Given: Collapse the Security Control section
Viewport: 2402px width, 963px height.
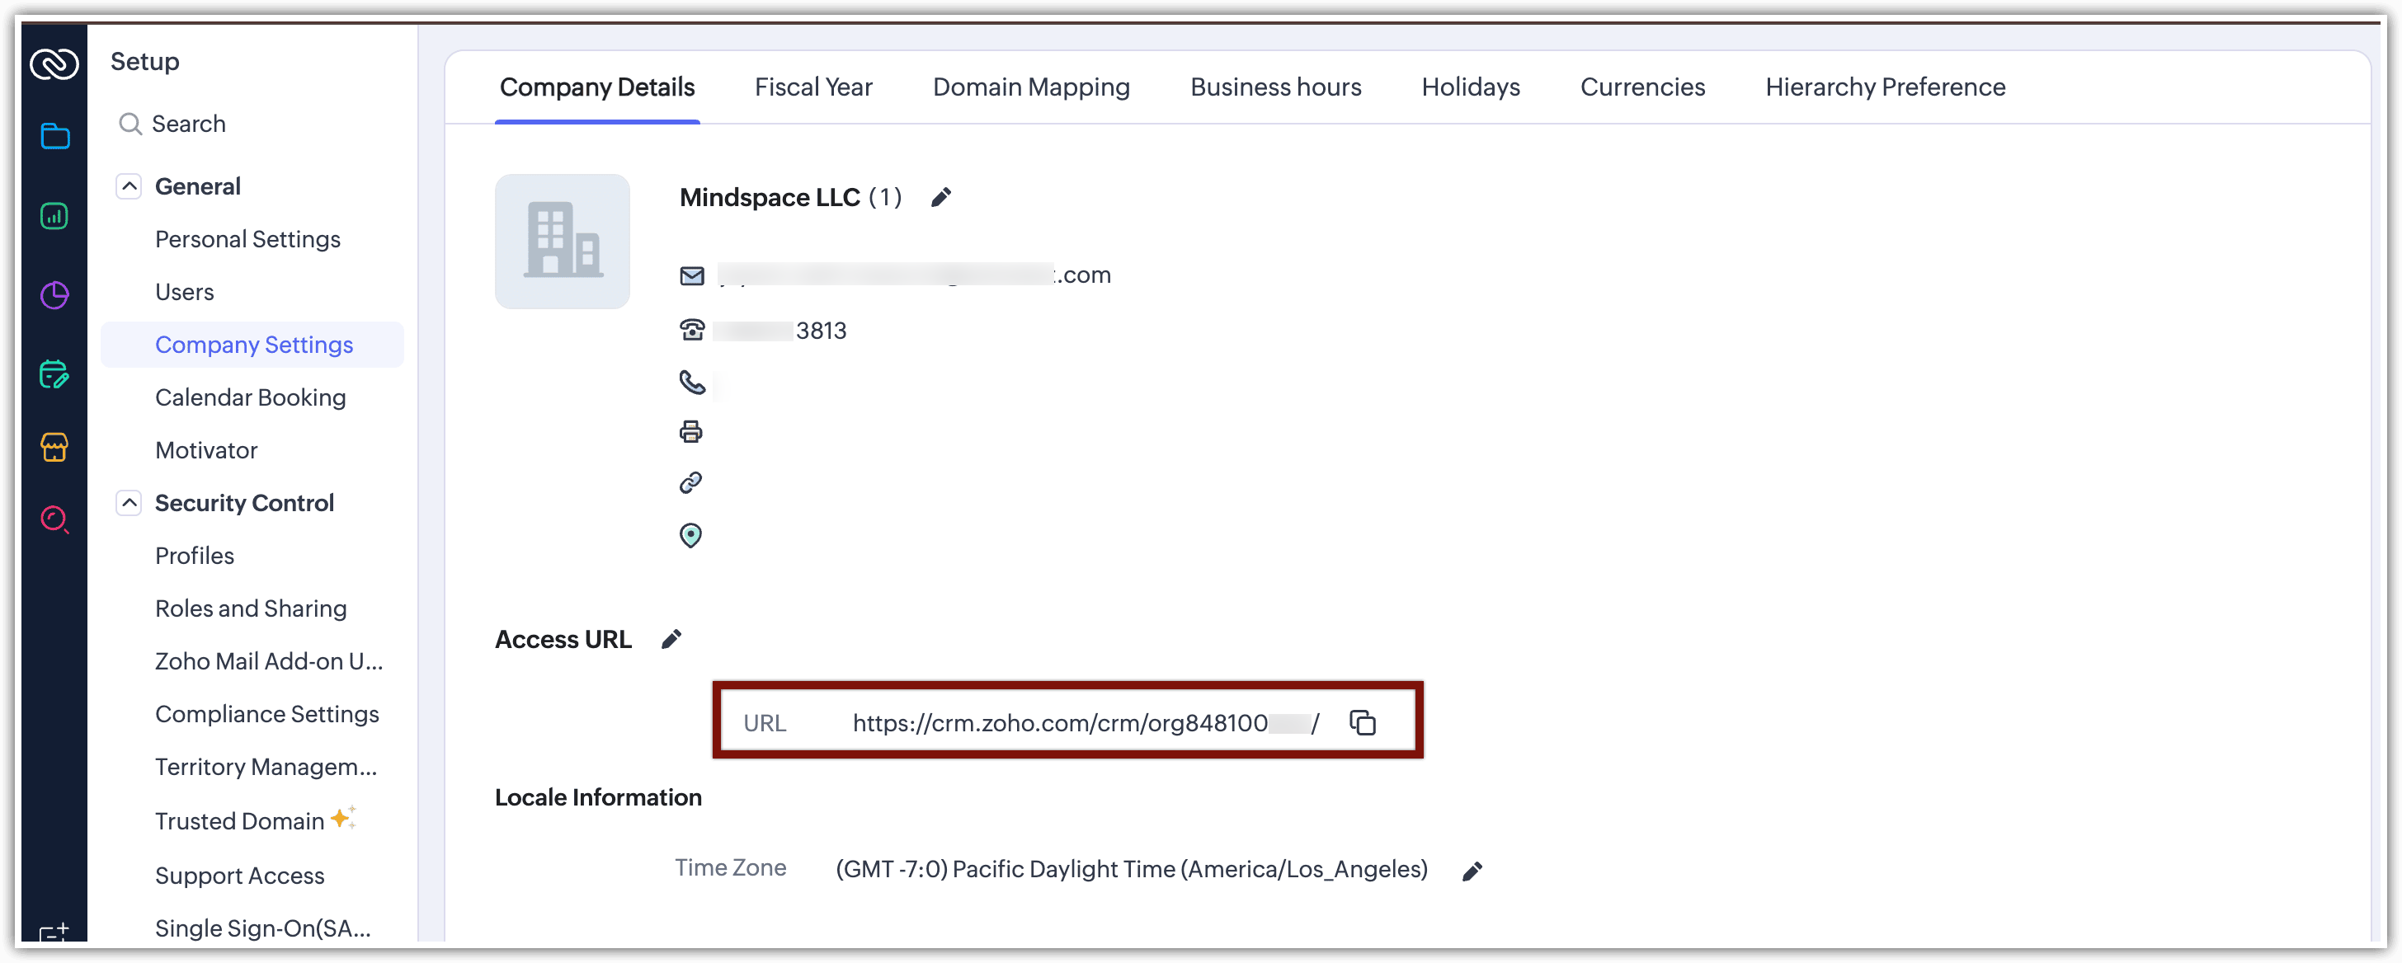Looking at the screenshot, I should (x=129, y=504).
